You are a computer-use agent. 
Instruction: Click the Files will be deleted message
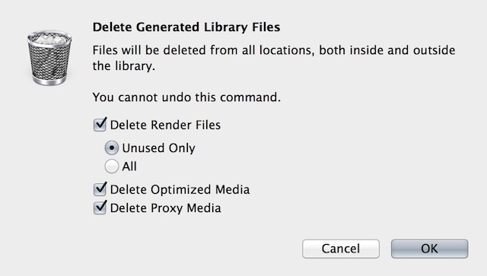pos(274,58)
